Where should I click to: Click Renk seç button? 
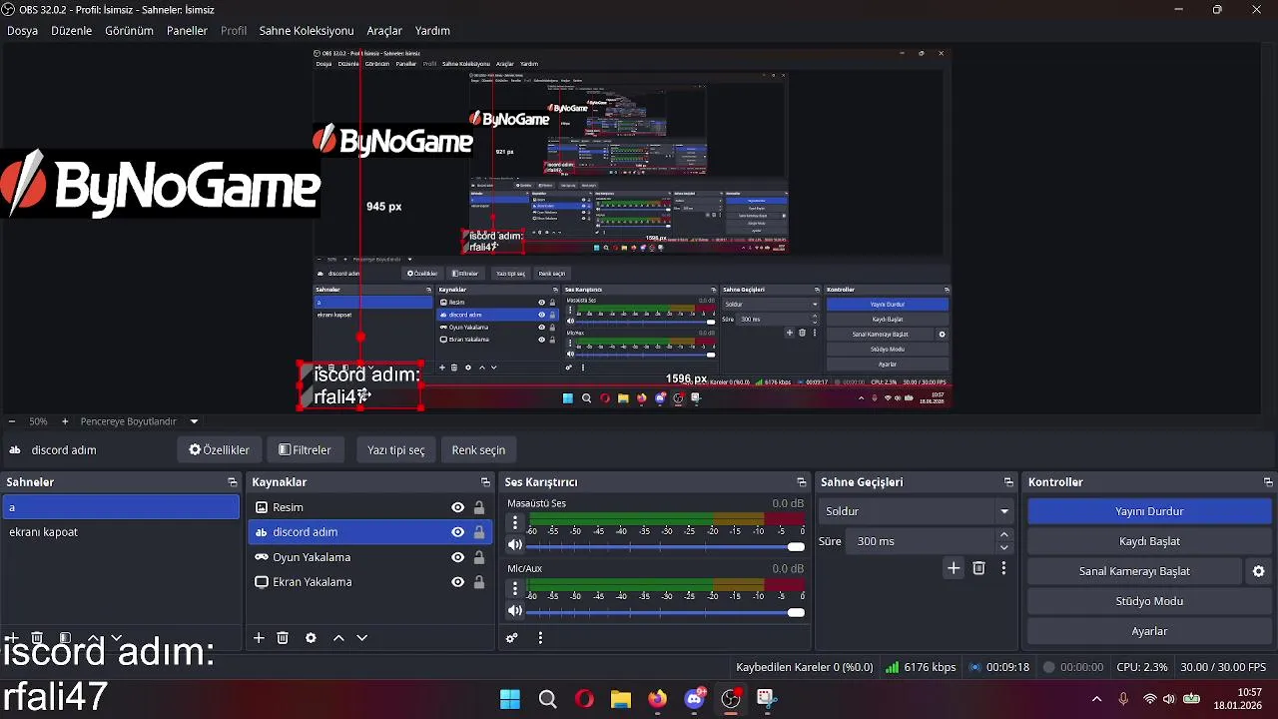click(478, 449)
